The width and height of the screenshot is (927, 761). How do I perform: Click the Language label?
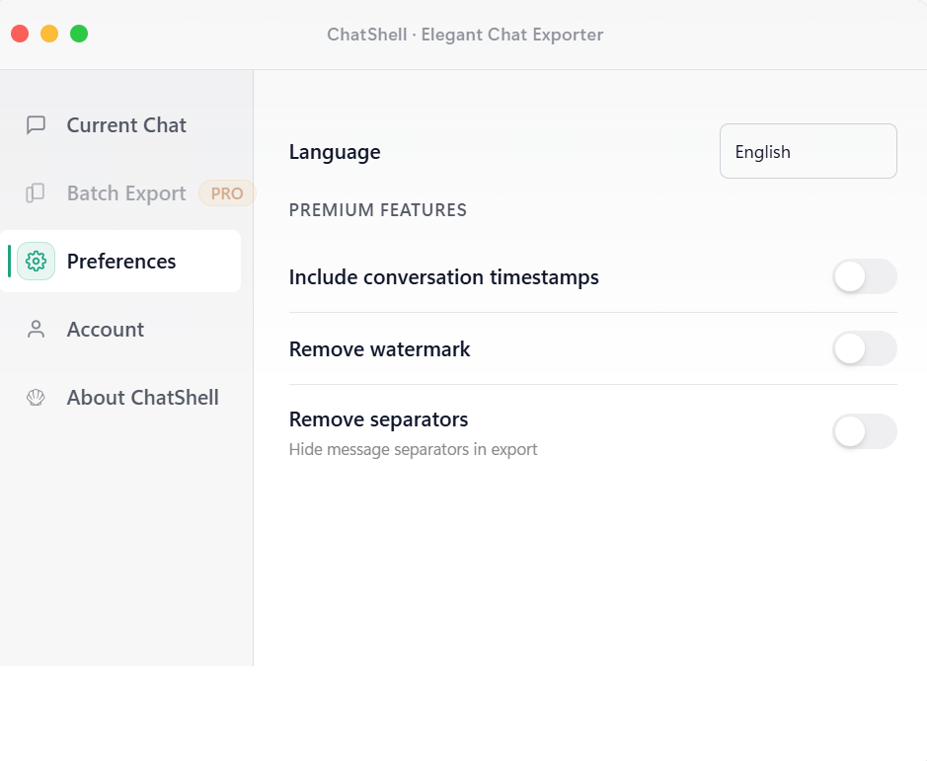tap(335, 152)
